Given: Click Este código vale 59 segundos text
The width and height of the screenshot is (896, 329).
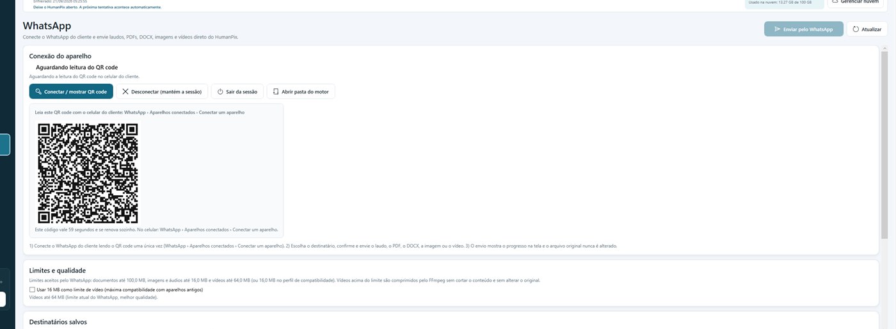Looking at the screenshot, I should click(x=156, y=229).
